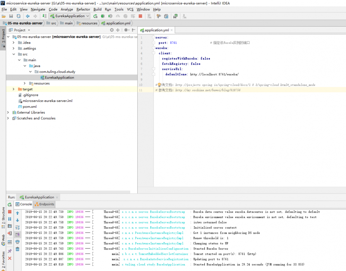Image resolution: width=346 pixels, height=271 pixels.
Task: Click the resources breadcrumb in navigation bar
Action: coord(89,23)
